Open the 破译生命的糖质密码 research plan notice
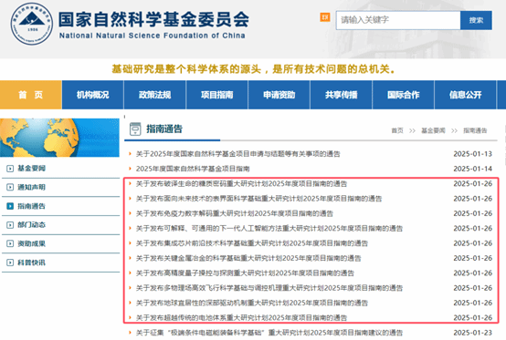 pos(241,183)
